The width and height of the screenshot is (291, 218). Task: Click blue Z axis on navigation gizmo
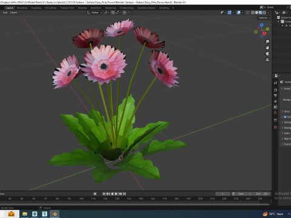pyautogui.click(x=262, y=25)
